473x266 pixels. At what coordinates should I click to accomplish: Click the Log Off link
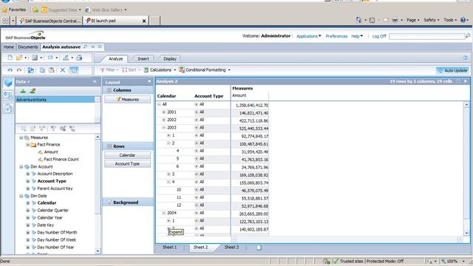coord(379,36)
